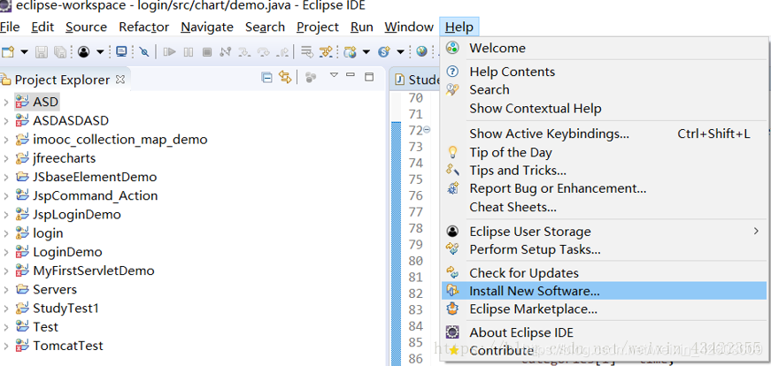Click the partially visible editor file tab
Screen dimensions: 771x366
pos(416,79)
